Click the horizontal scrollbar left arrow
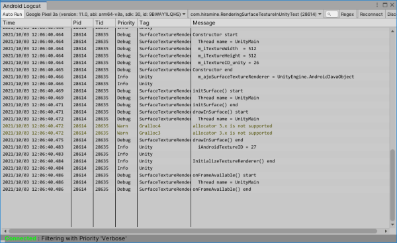The width and height of the screenshot is (397, 243). (5, 231)
